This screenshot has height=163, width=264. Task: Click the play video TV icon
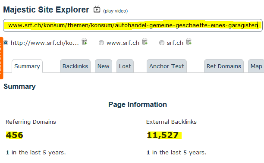(x=97, y=9)
